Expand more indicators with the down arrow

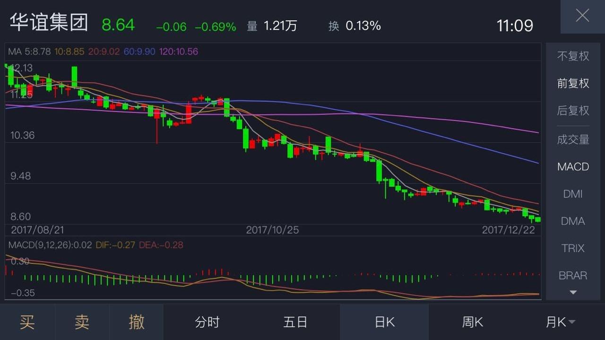click(573, 293)
